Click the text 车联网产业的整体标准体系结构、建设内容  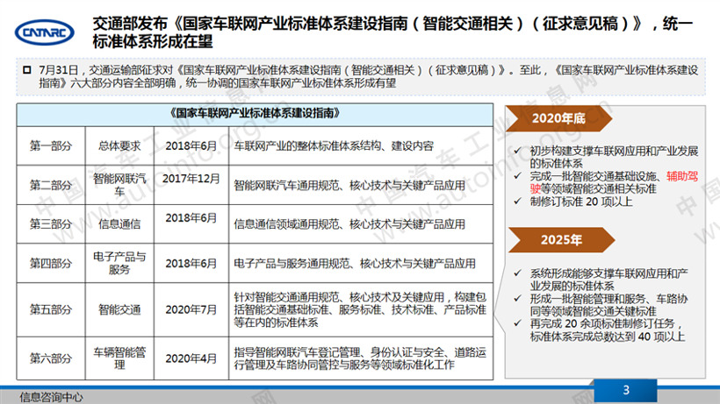(334, 146)
